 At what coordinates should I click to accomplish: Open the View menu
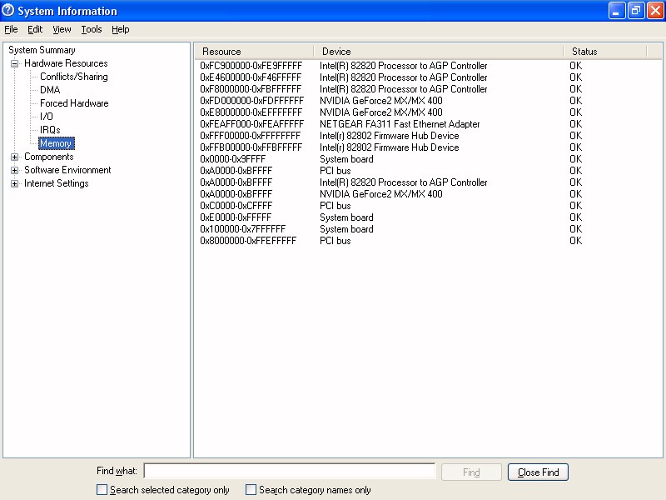[x=62, y=29]
